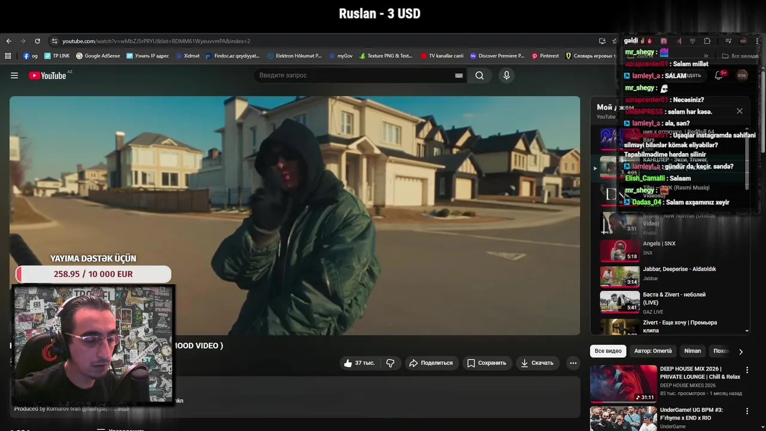The width and height of the screenshot is (766, 431).
Task: Dislike the video with thumbs down
Action: coord(390,363)
